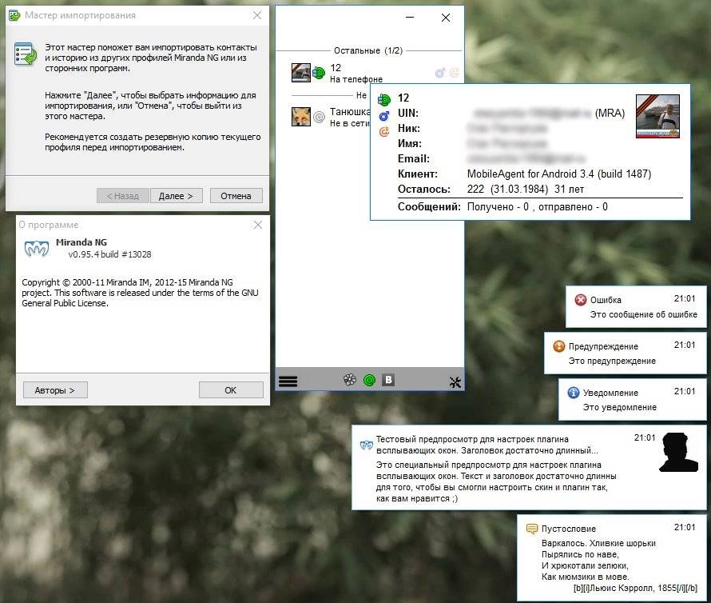
Task: Collapse the Остальные (1/2) group header
Action: 368,50
